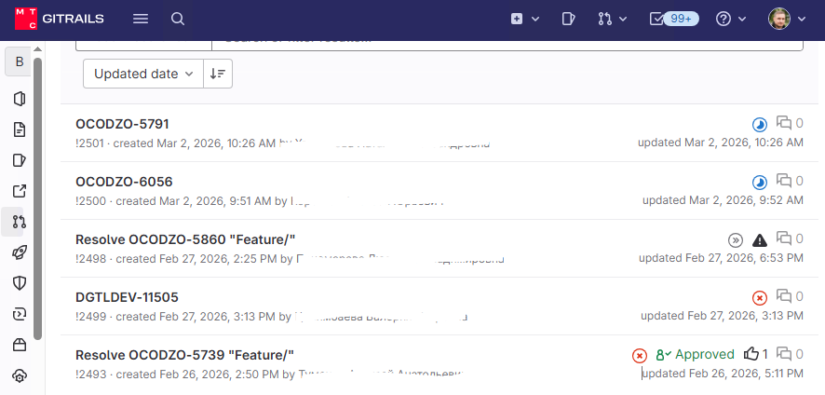Screen dimensions: 825x395
Task: Click the sidebar scrollbar up arrow
Action: pos(37,49)
